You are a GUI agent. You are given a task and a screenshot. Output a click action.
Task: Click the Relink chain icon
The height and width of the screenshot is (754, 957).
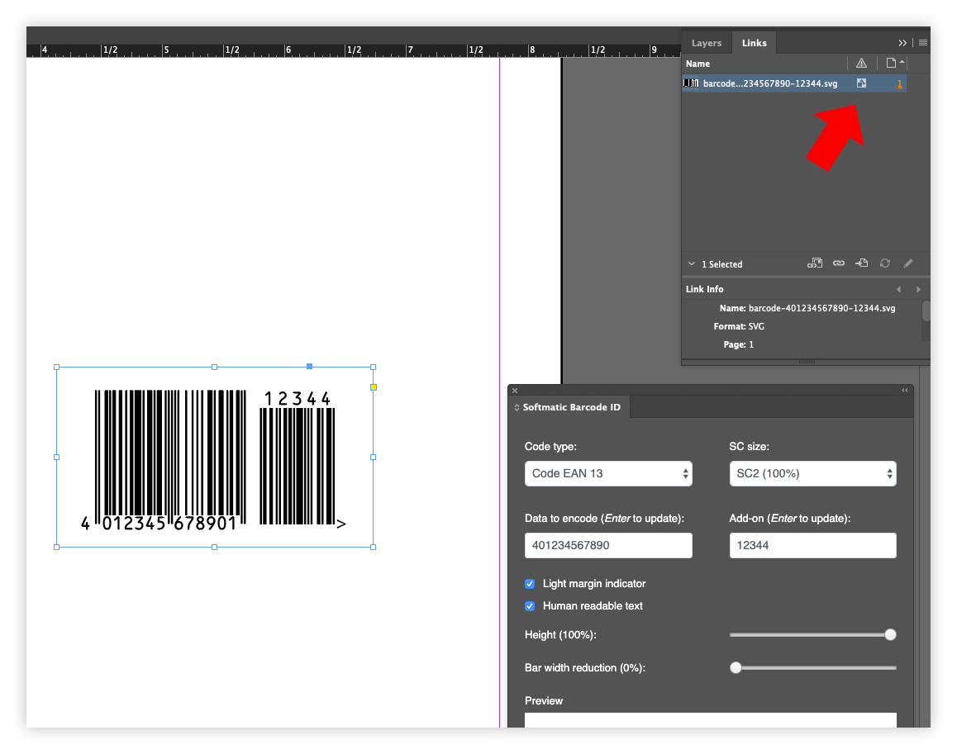click(839, 263)
